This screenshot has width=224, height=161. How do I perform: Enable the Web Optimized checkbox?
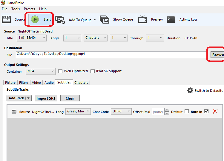(60, 71)
